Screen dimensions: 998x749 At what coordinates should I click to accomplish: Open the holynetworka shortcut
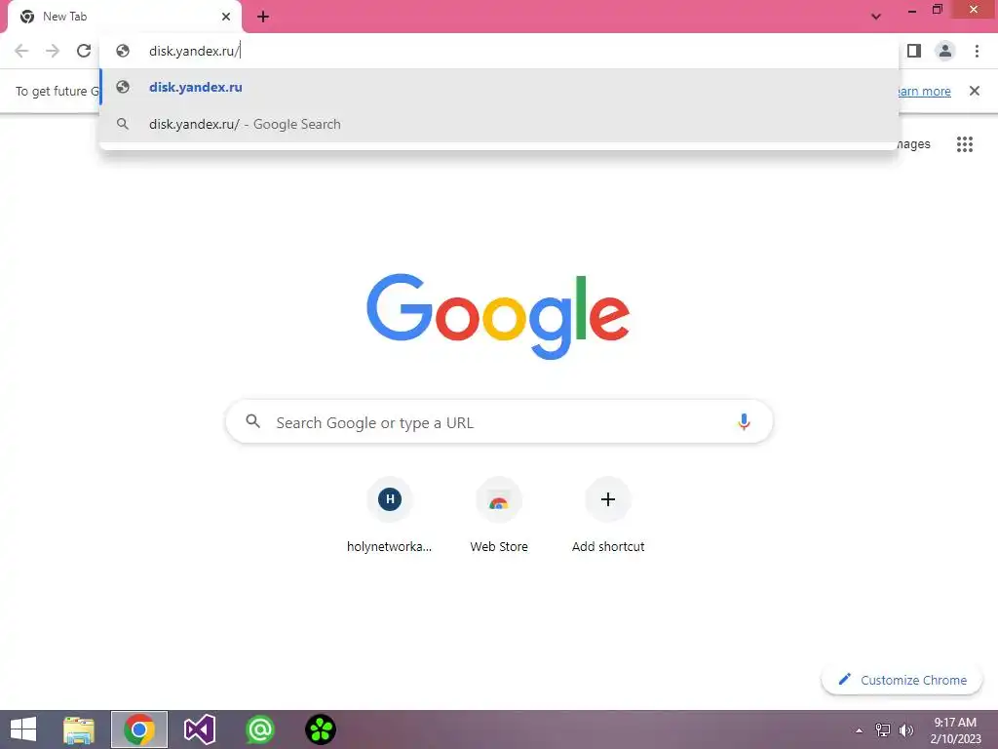[390, 515]
